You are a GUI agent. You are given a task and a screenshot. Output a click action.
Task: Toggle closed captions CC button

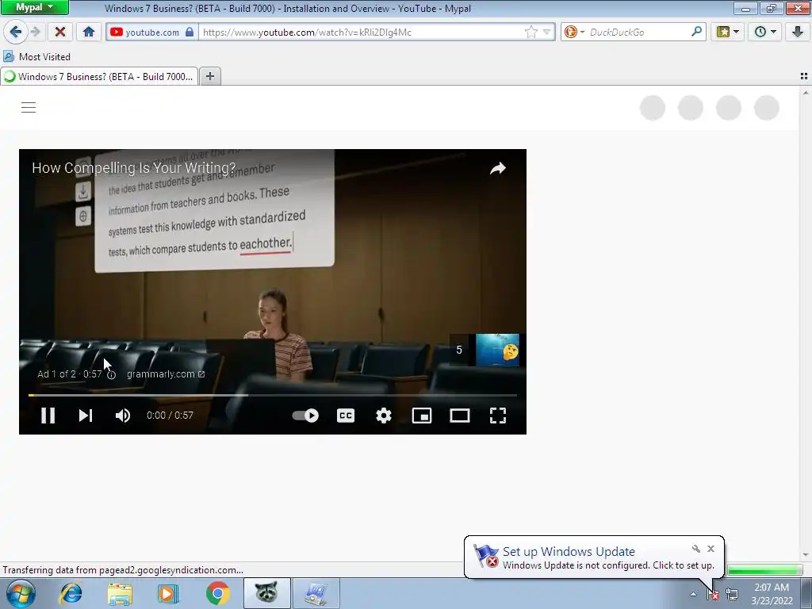click(x=346, y=416)
